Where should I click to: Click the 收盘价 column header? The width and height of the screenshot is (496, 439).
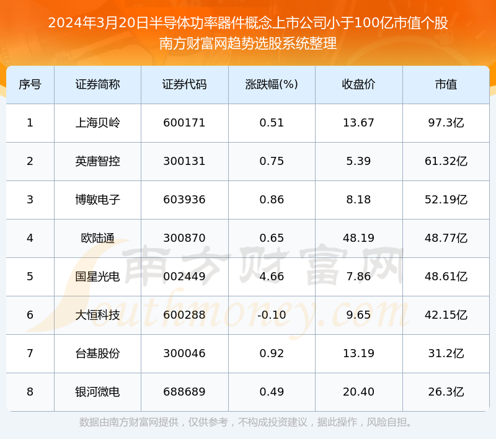click(358, 84)
